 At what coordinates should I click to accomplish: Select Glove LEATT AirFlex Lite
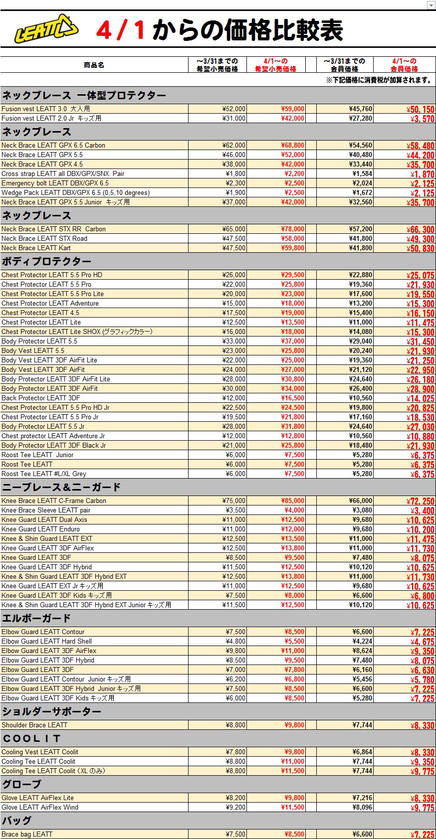pos(38,798)
